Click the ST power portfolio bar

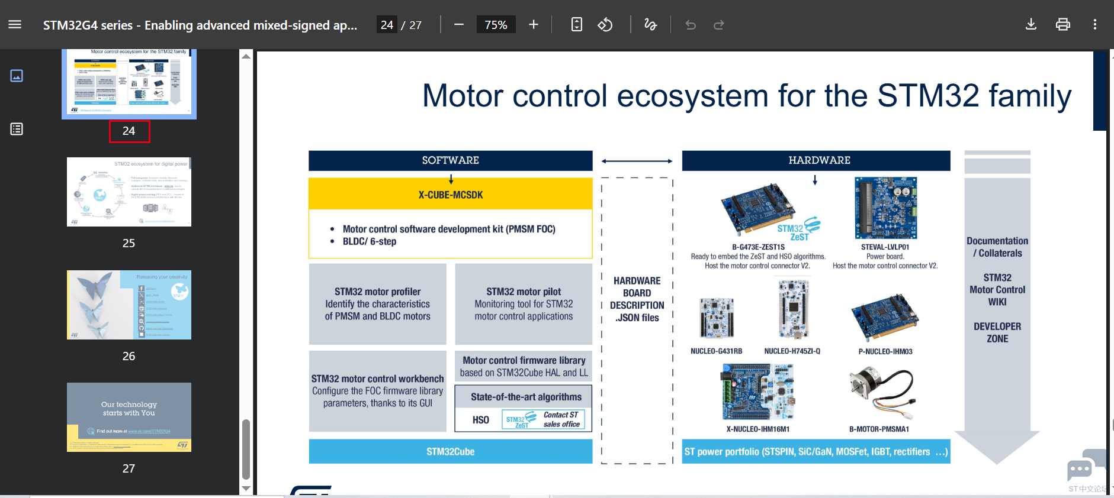tap(816, 451)
